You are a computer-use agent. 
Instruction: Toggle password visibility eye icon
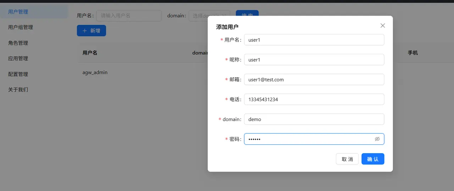pos(377,139)
